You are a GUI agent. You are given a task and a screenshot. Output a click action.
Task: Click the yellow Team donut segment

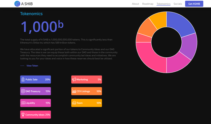pos(160,20)
